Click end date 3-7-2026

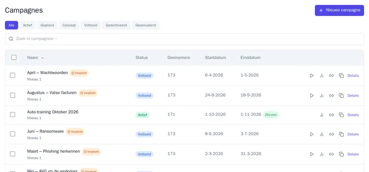249,134
